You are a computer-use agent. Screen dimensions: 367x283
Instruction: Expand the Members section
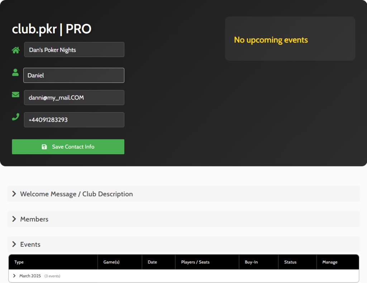click(x=34, y=219)
